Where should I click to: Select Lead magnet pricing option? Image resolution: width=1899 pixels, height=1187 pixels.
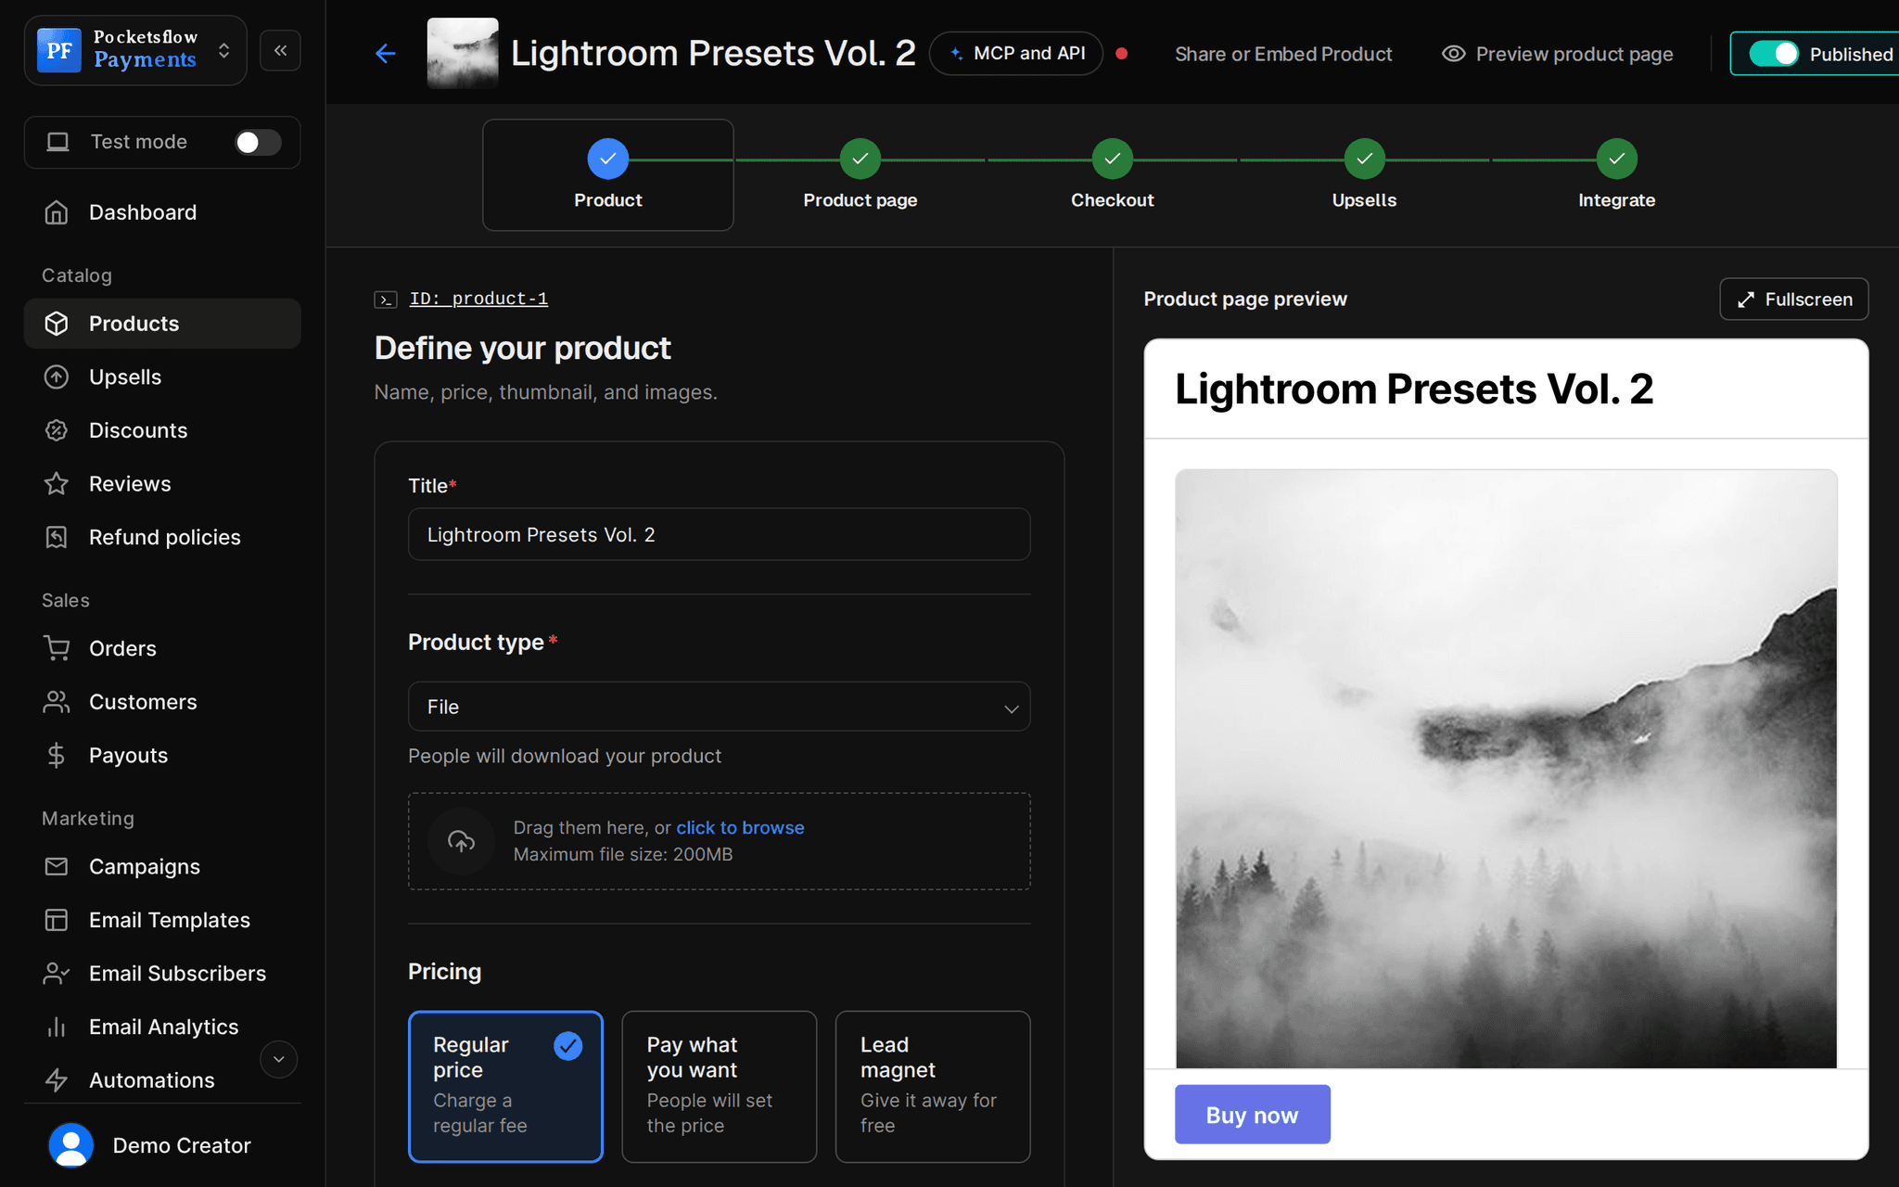(933, 1086)
